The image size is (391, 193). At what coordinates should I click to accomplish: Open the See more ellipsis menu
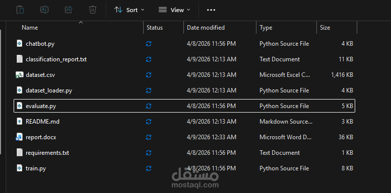(x=211, y=10)
